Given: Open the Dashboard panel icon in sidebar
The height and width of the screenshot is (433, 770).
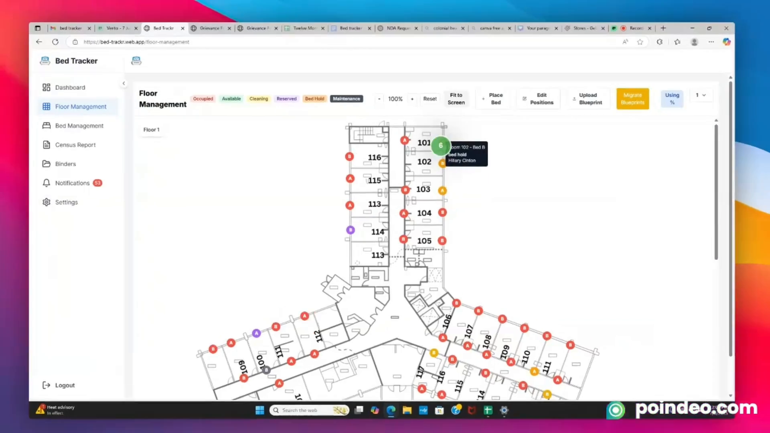Looking at the screenshot, I should click(x=47, y=87).
